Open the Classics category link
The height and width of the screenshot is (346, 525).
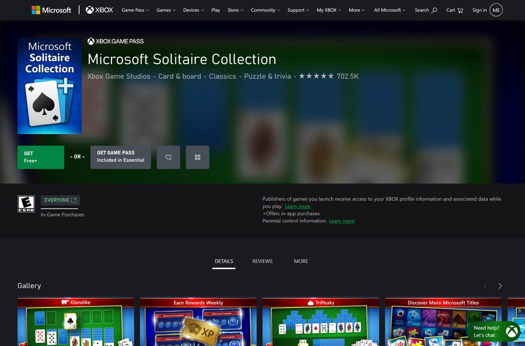(x=222, y=76)
